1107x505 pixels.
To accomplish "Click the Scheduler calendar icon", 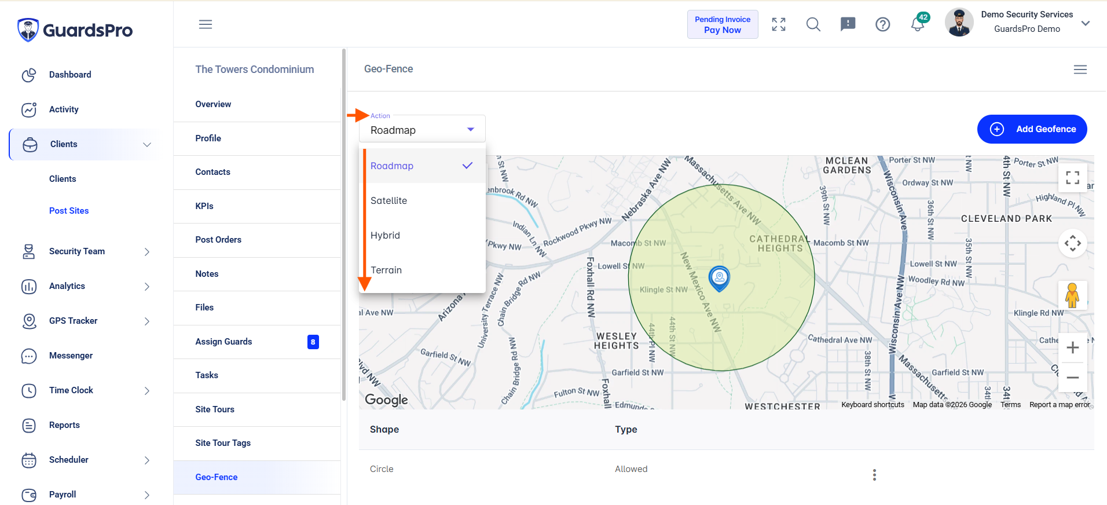I will pyautogui.click(x=29, y=460).
